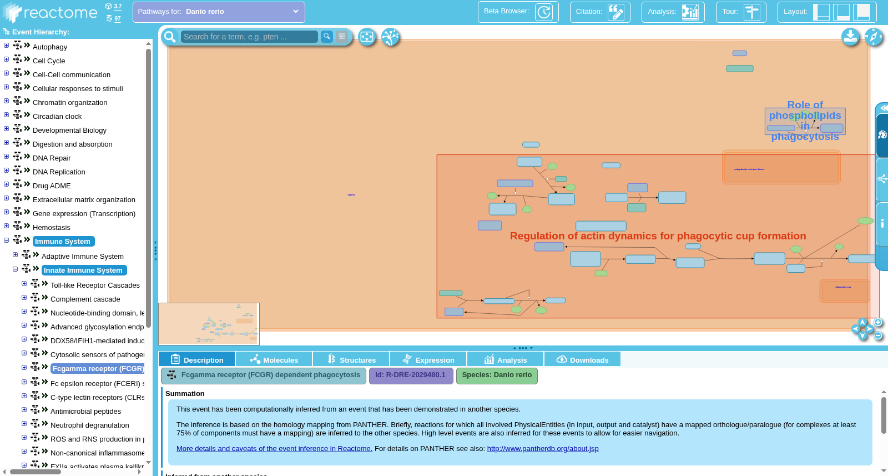Zoom out the diagram with minus icon
The image size is (888, 476).
[x=878, y=335]
